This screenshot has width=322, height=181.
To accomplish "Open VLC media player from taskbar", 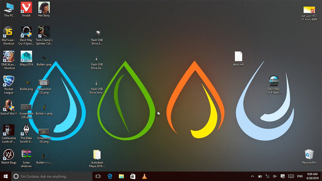I will 144,176.
